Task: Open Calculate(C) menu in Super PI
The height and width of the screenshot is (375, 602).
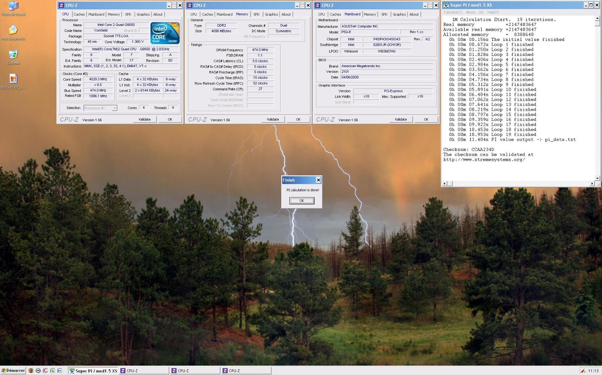Action: pyautogui.click(x=453, y=12)
